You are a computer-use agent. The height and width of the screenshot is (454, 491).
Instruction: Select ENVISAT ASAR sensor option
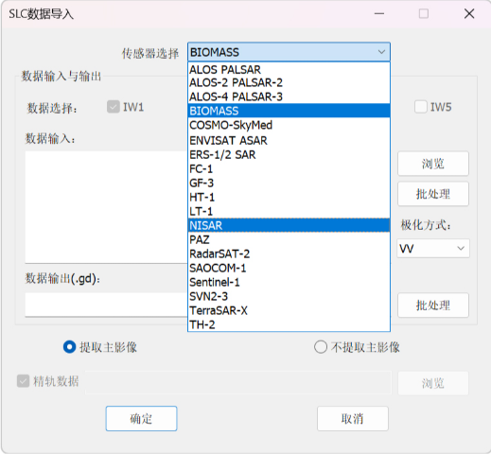pyautogui.click(x=289, y=140)
